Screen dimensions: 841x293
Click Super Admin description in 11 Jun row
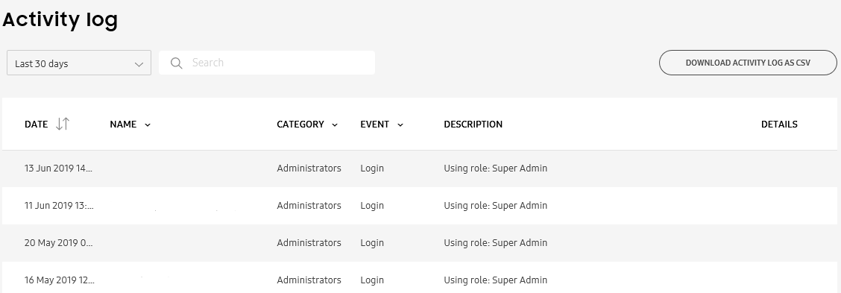(496, 206)
